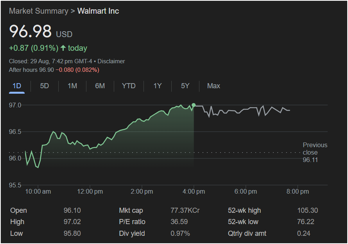Click the 96.0 y-axis label
The width and height of the screenshot is (348, 244).
pyautogui.click(x=15, y=158)
